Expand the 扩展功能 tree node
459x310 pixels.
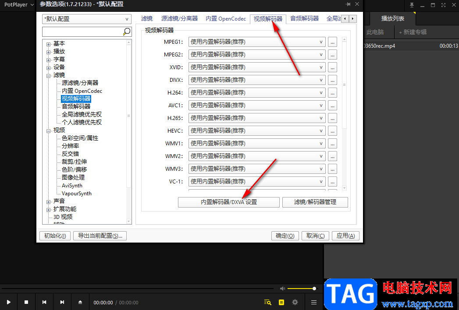coord(49,210)
